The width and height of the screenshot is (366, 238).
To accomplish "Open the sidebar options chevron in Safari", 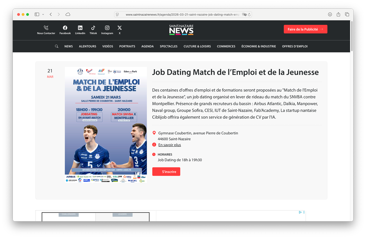I will [43, 14].
